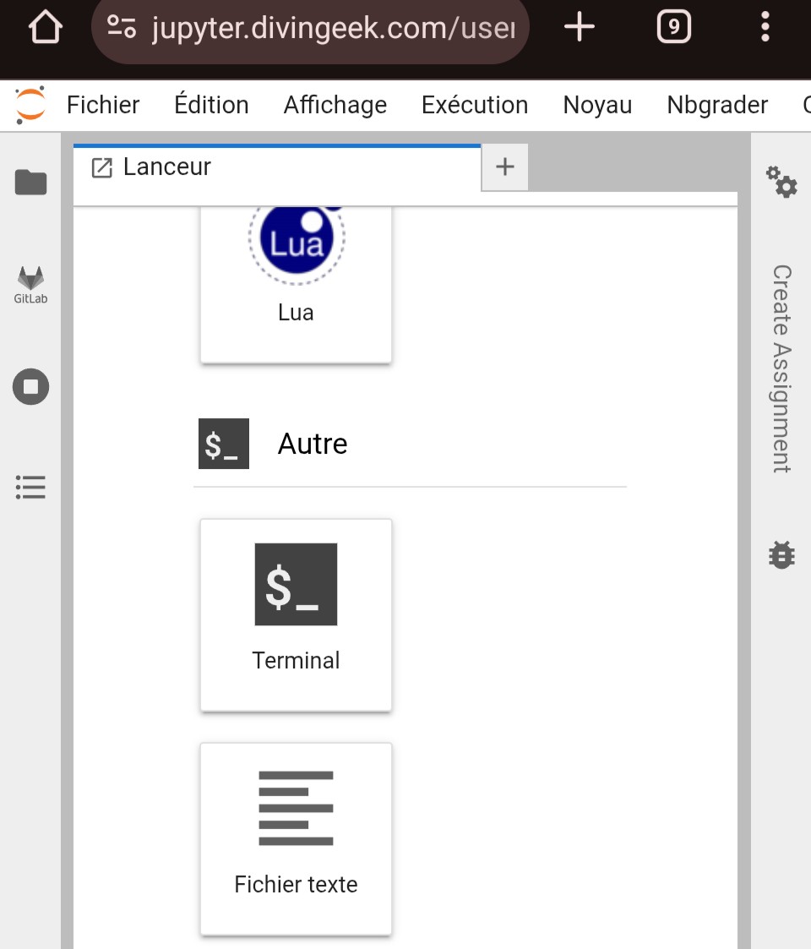Open the property inspector gears icon

click(781, 182)
